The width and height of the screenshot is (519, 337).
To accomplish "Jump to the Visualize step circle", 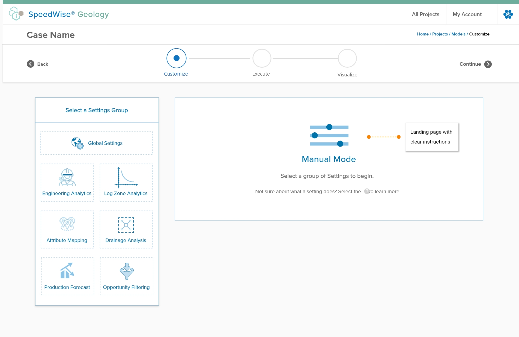I will (347, 58).
